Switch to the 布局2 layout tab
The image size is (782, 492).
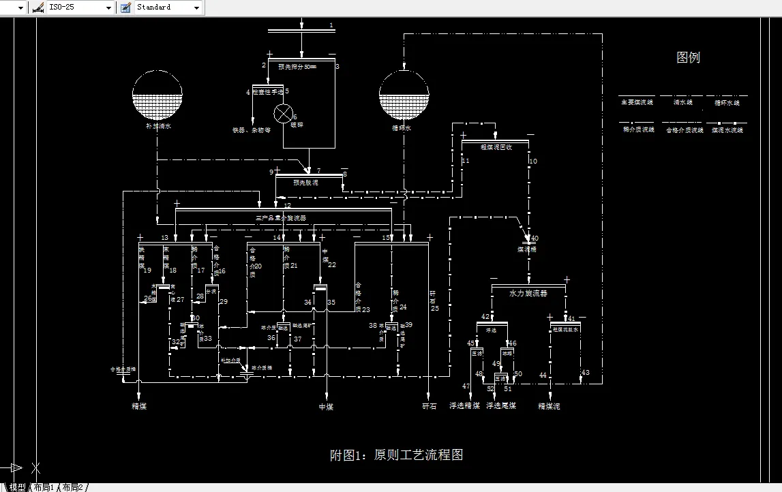72,487
